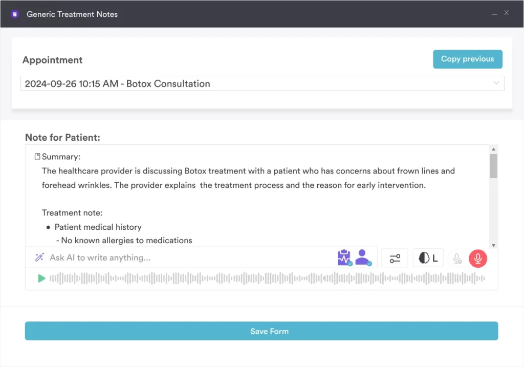Select the AI magic wand icon
This screenshot has width=524, height=367.
39,257
